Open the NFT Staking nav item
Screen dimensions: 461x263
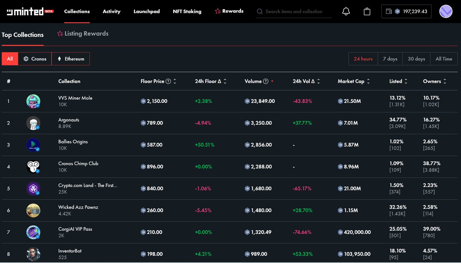[187, 12]
